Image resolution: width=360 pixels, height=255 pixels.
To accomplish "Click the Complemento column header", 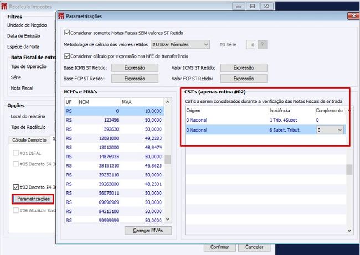I will 329,111.
